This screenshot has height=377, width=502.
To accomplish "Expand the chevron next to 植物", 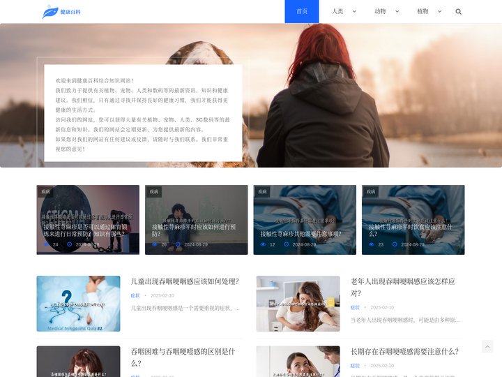I will pos(439,12).
